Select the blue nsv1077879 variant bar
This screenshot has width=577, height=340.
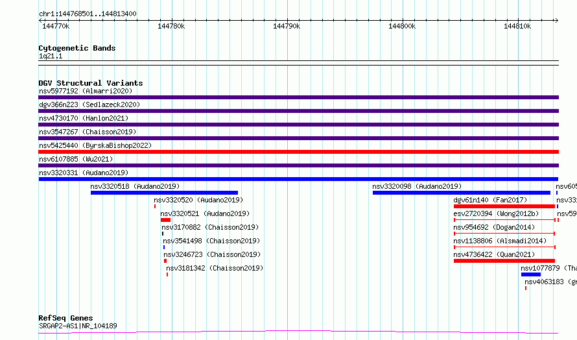point(531,274)
